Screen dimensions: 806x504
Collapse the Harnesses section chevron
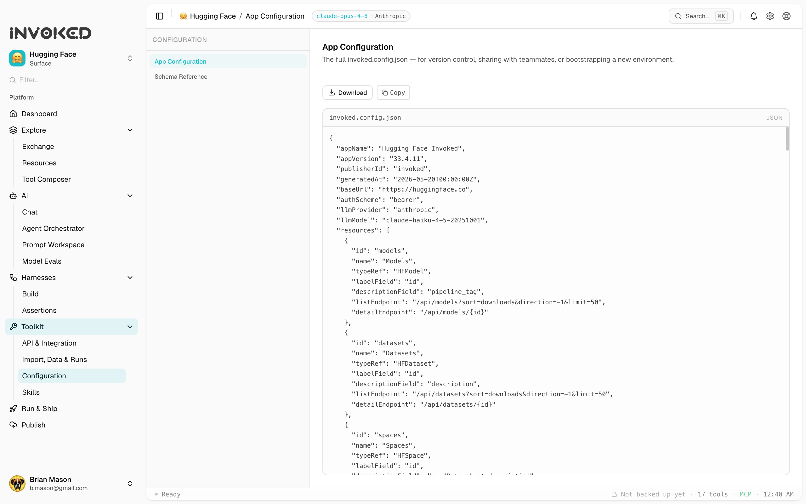pyautogui.click(x=130, y=277)
